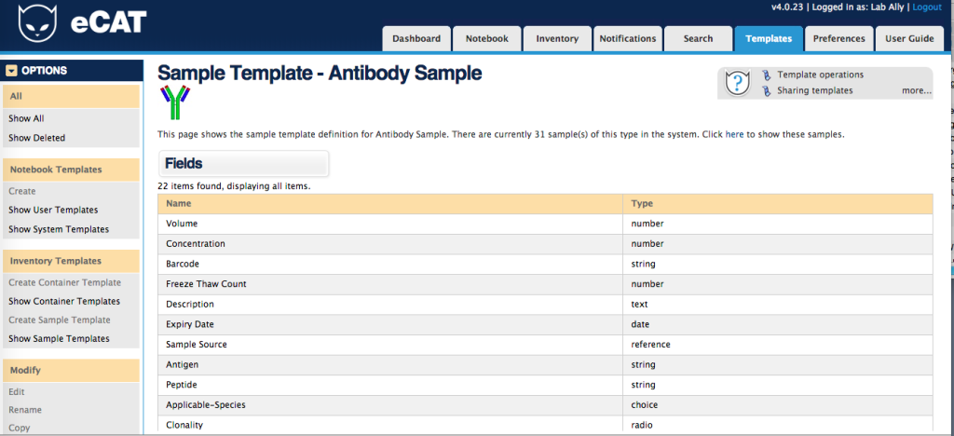Open Show System Templates
This screenshot has width=954, height=436.
point(59,229)
